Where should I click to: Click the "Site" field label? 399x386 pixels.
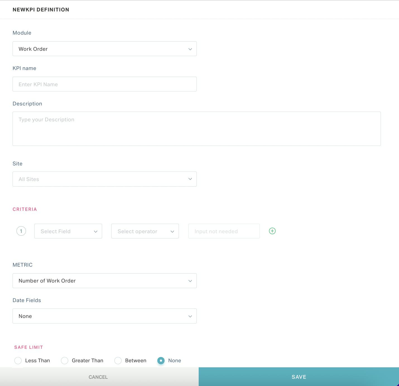click(18, 164)
